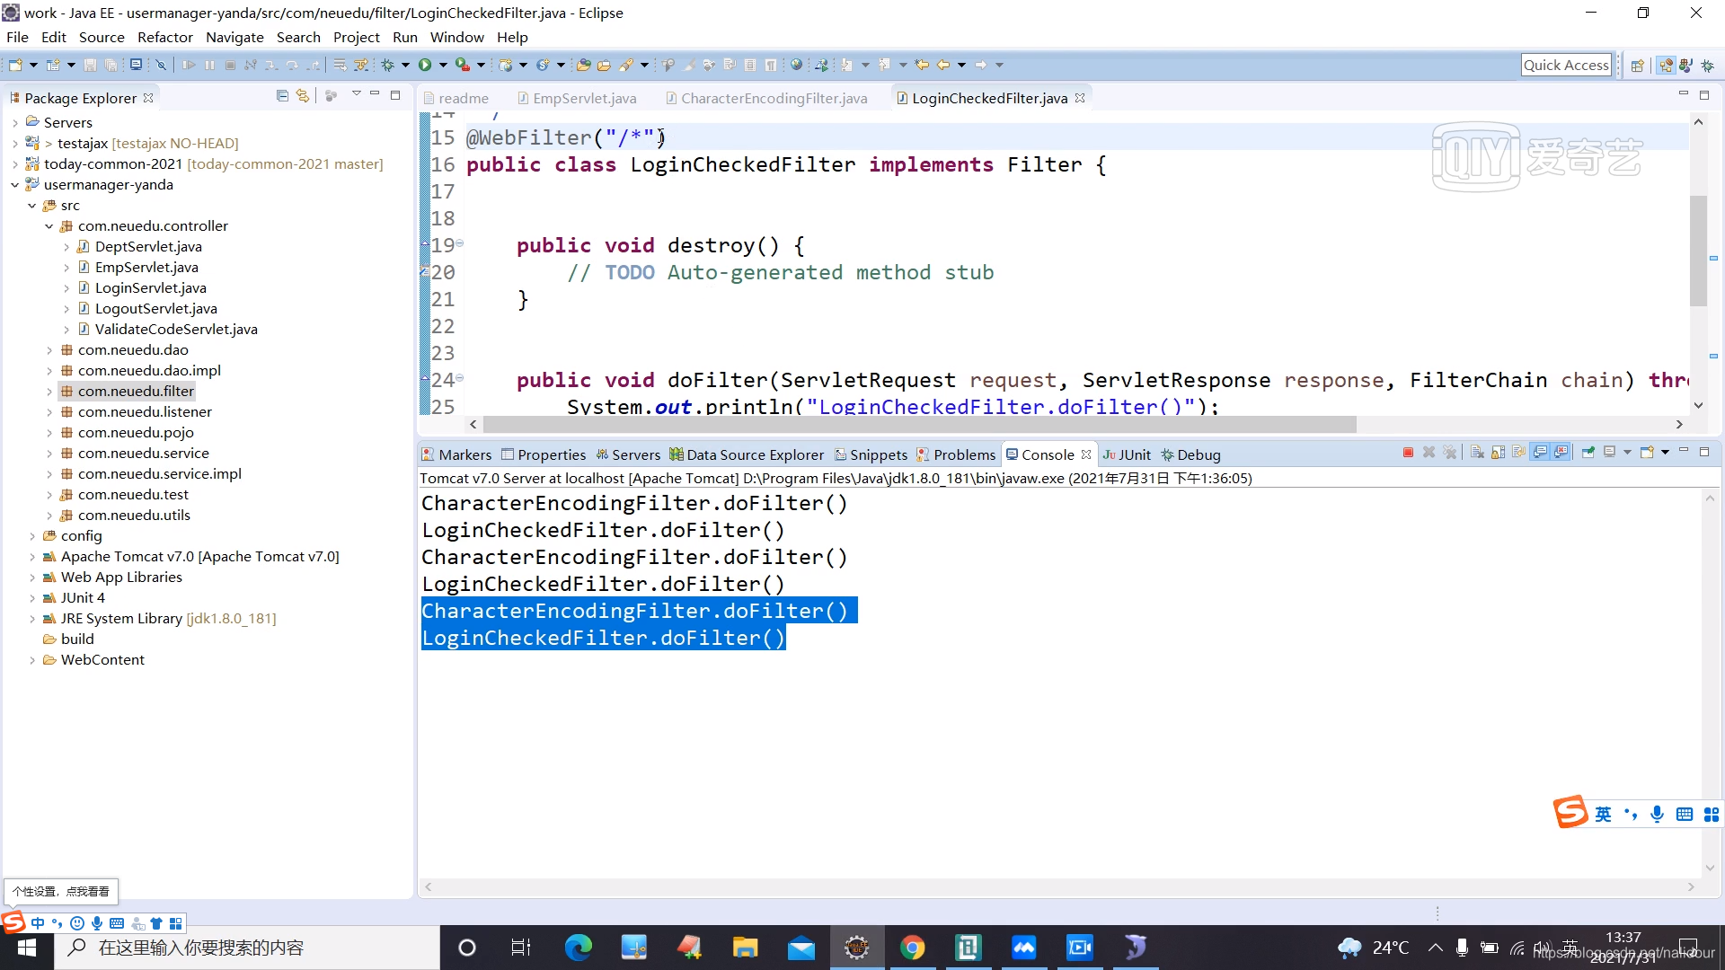Open Microsoft Edge from the taskbar
This screenshot has height=970, width=1725.
(x=578, y=948)
